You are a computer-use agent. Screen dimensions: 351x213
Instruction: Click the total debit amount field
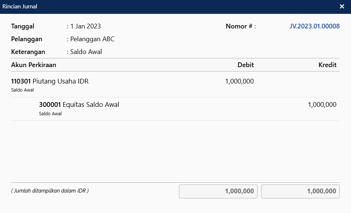(218, 191)
